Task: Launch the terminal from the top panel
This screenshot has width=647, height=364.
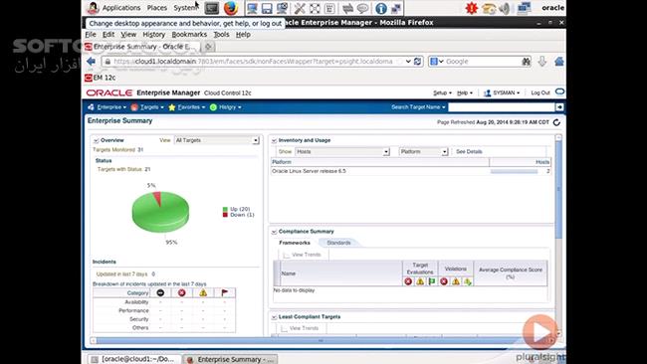Action: point(212,8)
